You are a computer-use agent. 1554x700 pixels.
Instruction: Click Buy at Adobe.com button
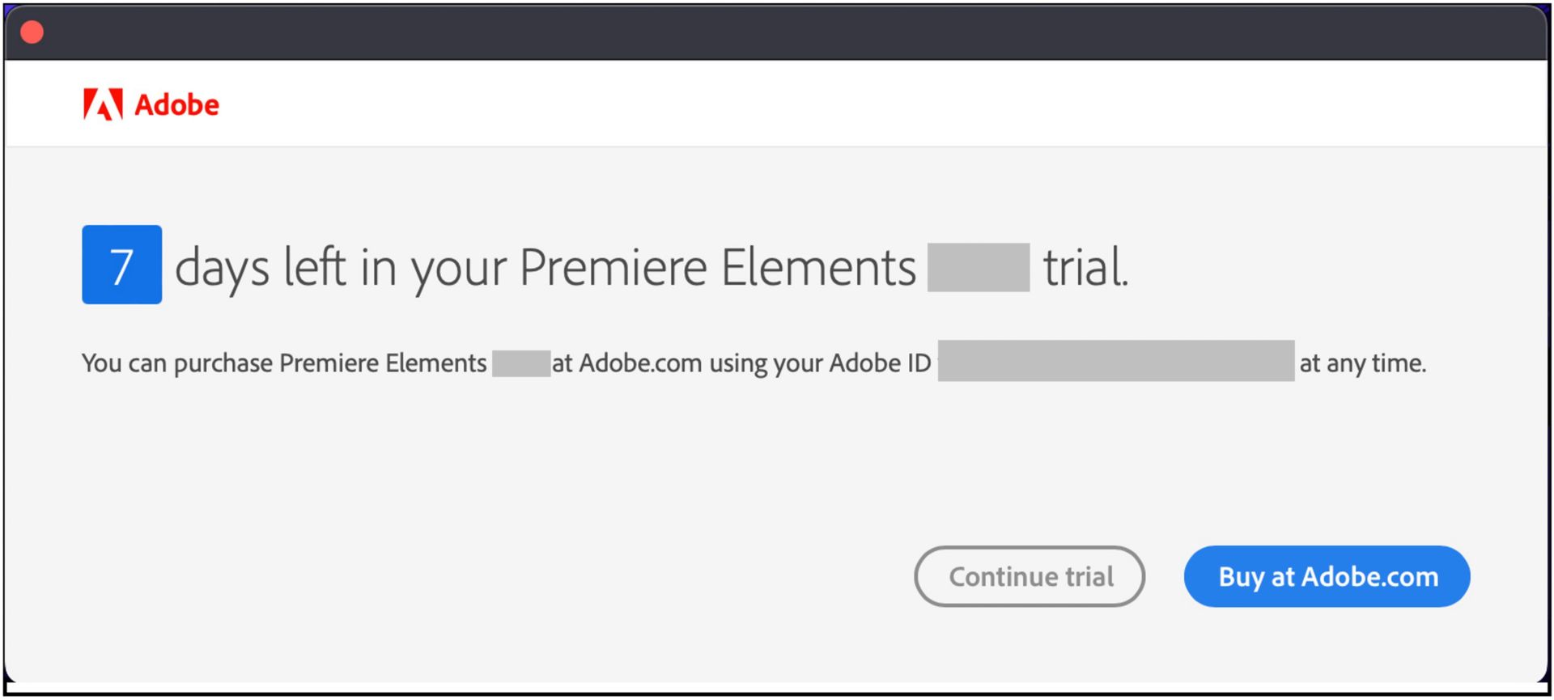[x=1327, y=576]
